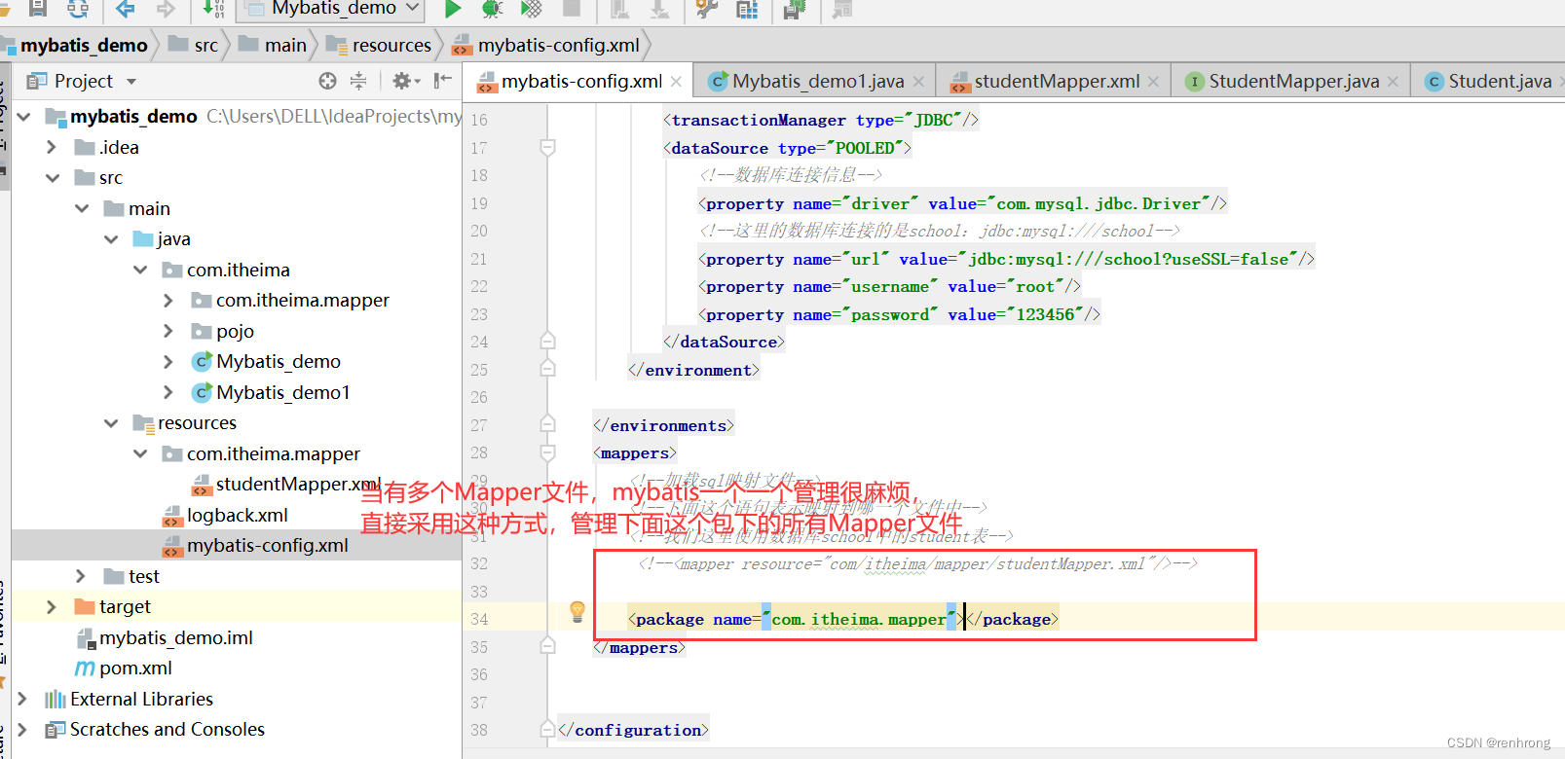Click the locate/scroll-from-source target icon
Screen dimensions: 1565x759
pyautogui.click(x=328, y=81)
